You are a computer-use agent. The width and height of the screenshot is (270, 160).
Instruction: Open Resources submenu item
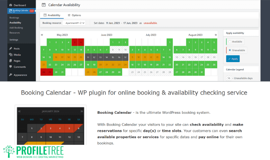15,32
